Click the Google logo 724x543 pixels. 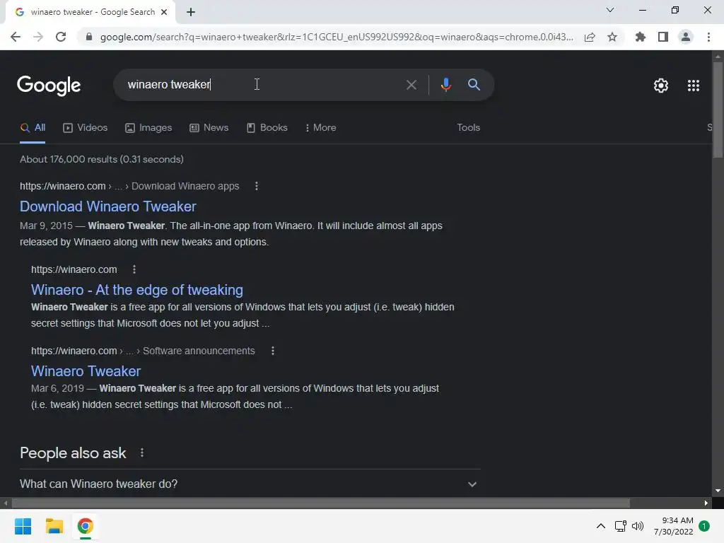tap(49, 86)
